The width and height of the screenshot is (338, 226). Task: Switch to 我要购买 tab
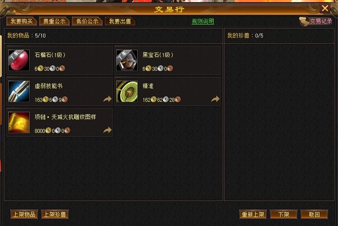click(x=22, y=21)
